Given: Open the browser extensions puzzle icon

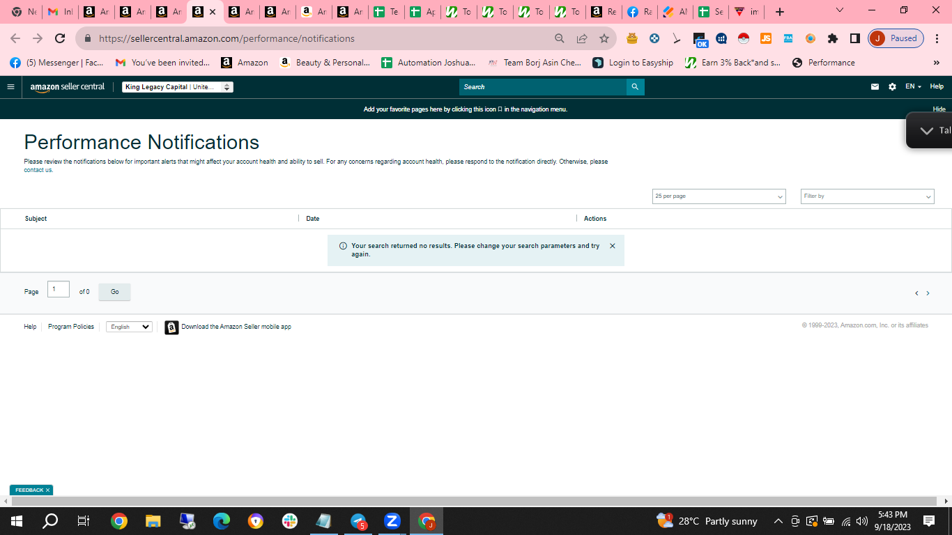Looking at the screenshot, I should 833,38.
